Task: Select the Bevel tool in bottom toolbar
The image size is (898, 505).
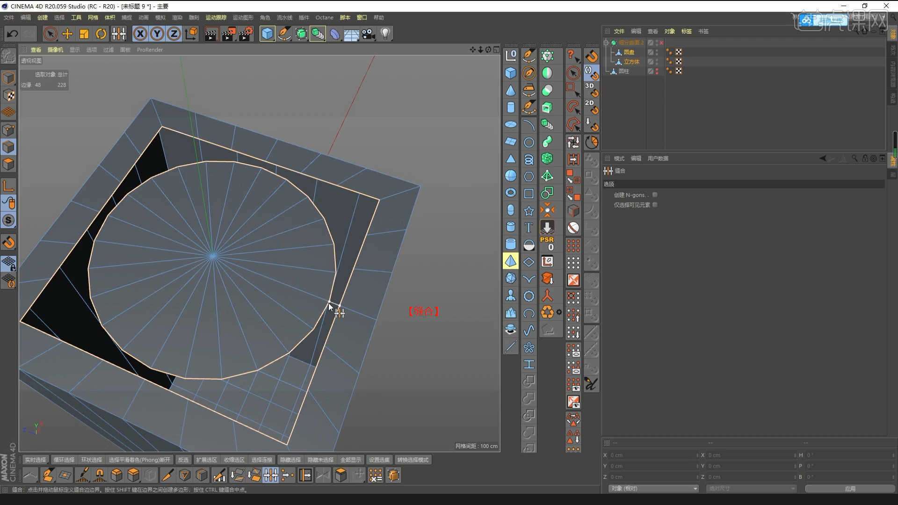Action: pyautogui.click(x=116, y=475)
